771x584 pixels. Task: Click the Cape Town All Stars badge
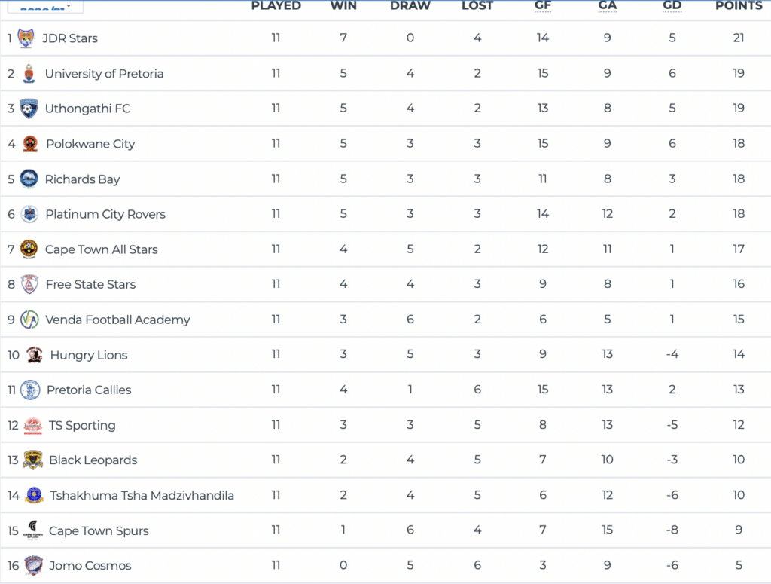[29, 249]
